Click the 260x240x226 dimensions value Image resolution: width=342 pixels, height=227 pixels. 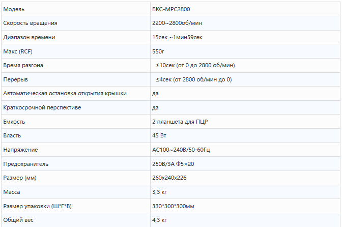(x=169, y=178)
